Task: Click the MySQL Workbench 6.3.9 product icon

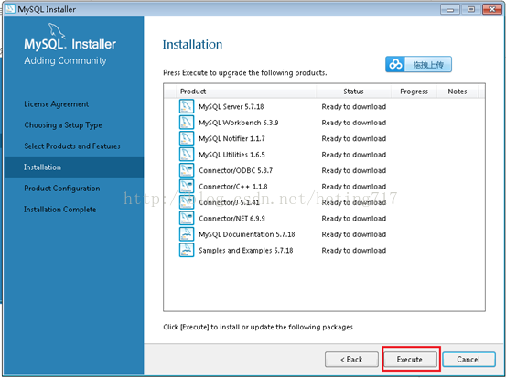Action: 187,123
